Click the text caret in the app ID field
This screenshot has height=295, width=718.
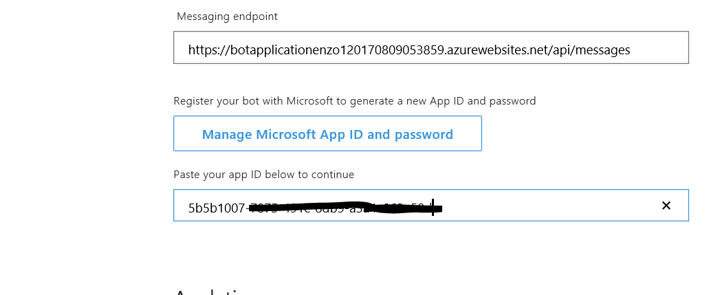433,207
